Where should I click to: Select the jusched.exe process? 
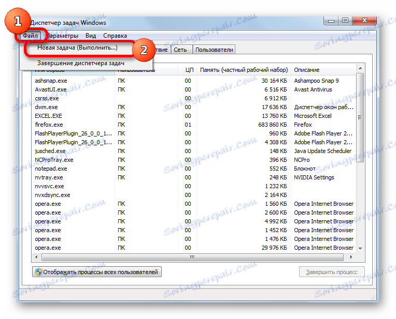(x=194, y=151)
